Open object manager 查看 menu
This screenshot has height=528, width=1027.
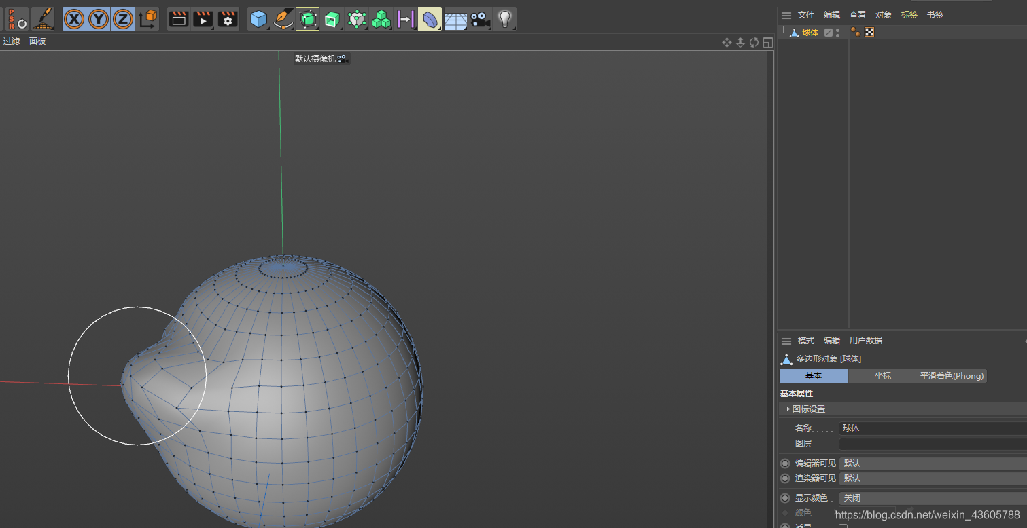click(x=858, y=15)
